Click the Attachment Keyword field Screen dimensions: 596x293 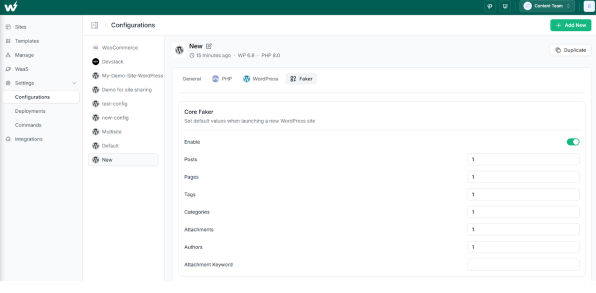click(x=523, y=264)
